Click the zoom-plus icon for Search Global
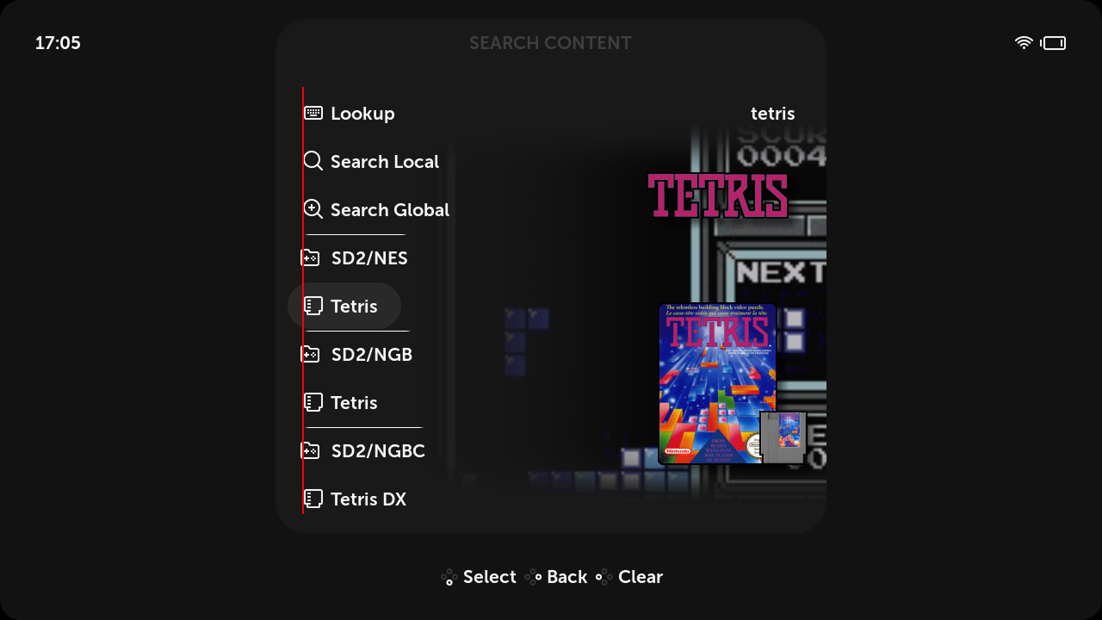1102x620 pixels. (313, 209)
